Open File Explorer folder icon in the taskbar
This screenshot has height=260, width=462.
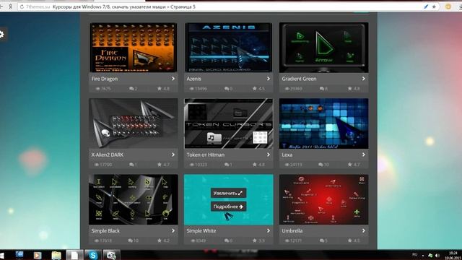pyautogui.click(x=56, y=255)
